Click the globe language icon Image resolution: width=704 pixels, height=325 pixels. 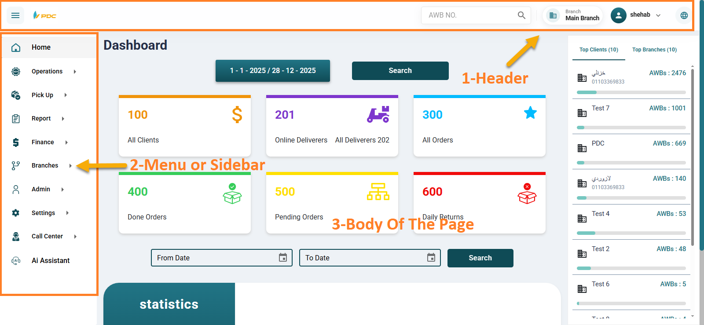click(684, 15)
